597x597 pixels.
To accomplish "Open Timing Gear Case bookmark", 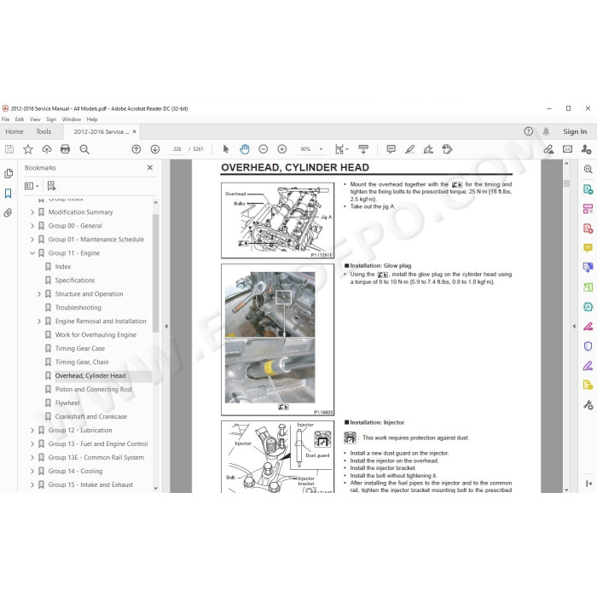I will pyautogui.click(x=80, y=348).
